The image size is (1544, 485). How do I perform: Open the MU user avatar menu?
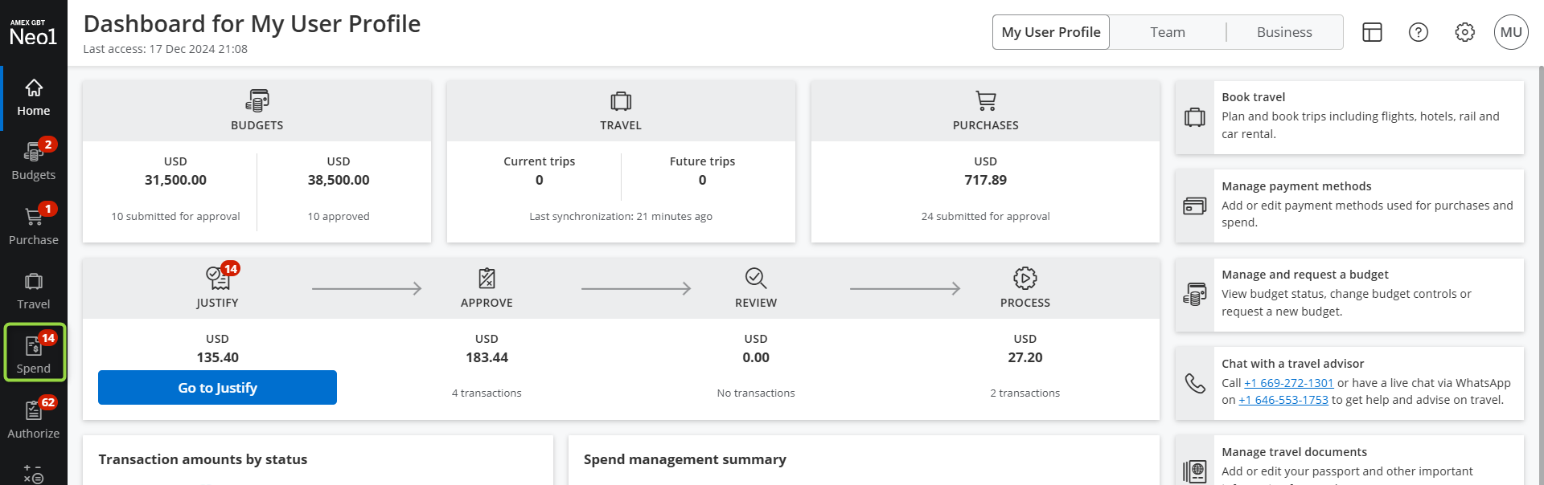click(x=1511, y=32)
